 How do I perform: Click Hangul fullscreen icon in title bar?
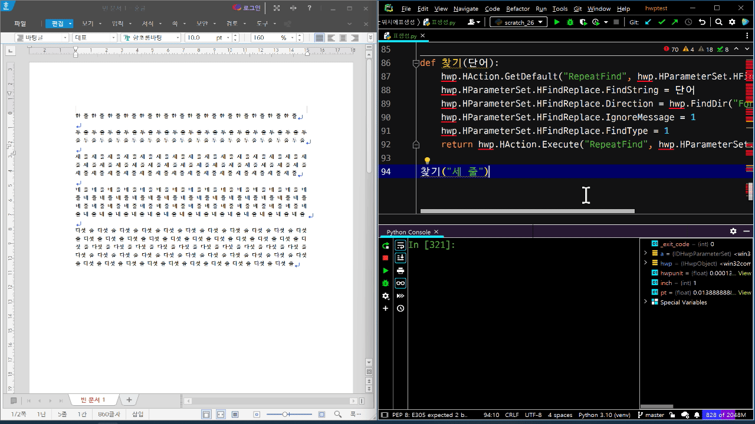277,8
